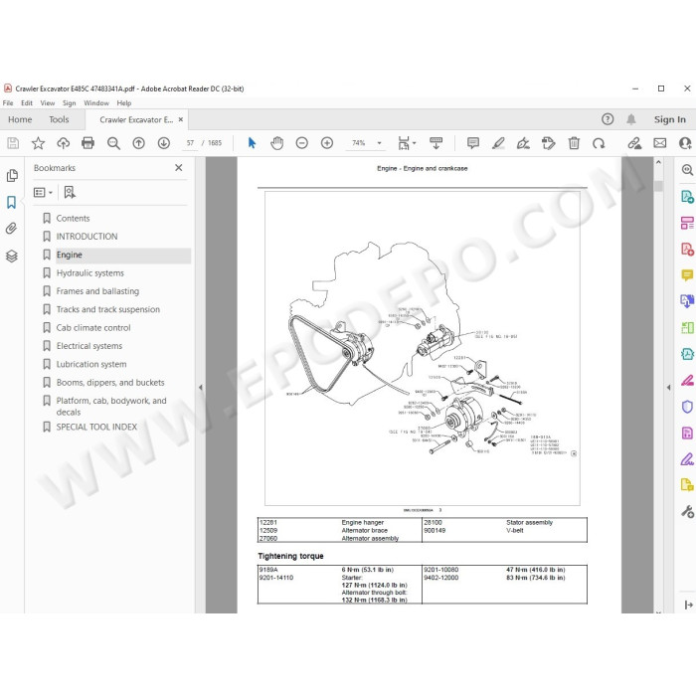This screenshot has height=696, width=696.
Task: Open the Edit menu
Action: point(27,103)
